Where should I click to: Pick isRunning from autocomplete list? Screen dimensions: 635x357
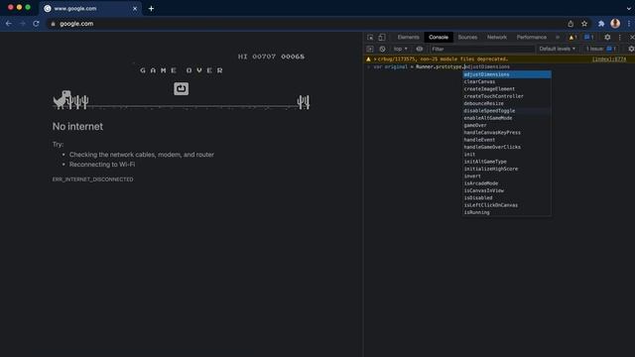point(507,212)
